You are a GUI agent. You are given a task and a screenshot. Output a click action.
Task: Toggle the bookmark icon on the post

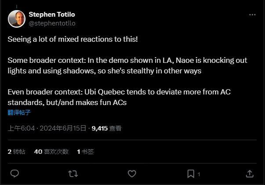click(x=191, y=174)
